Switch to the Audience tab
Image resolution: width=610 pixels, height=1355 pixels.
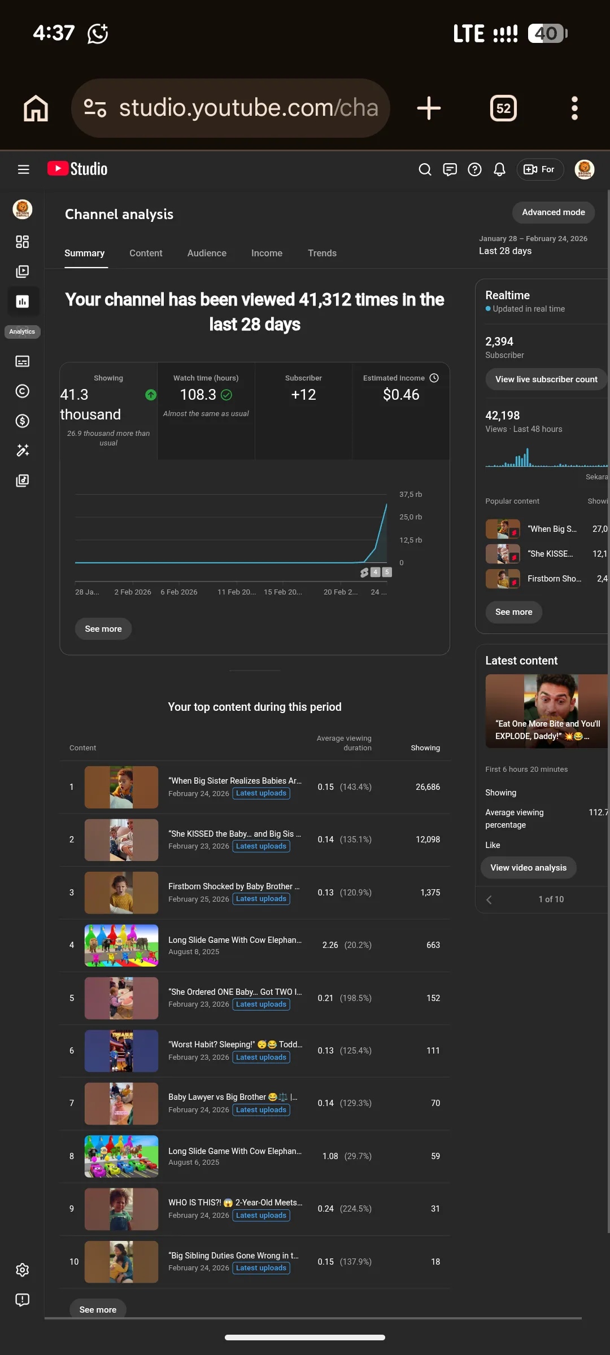(207, 253)
